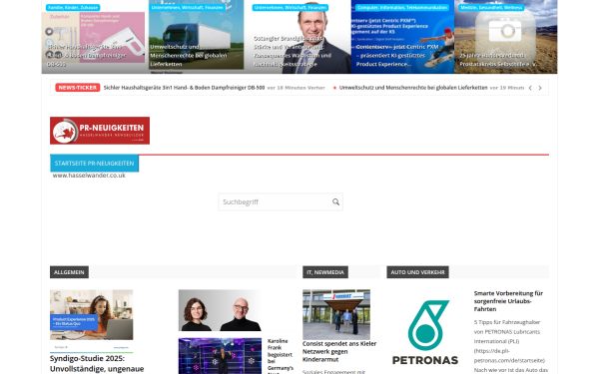The image size is (599, 374).
Task: Open slider article Umweltschutz bei globalen Lieferketten
Action: tap(189, 55)
